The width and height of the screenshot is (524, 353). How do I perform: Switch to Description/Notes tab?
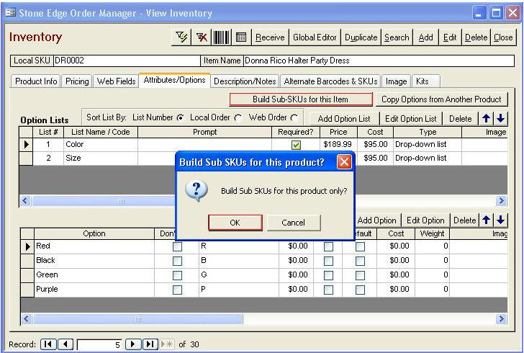pos(245,81)
